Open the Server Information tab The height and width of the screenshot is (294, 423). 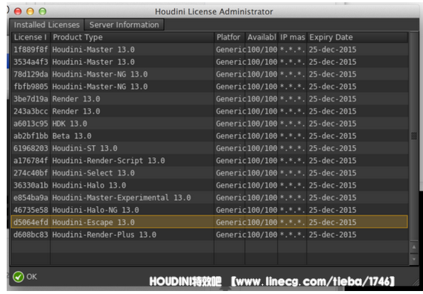[x=124, y=25]
